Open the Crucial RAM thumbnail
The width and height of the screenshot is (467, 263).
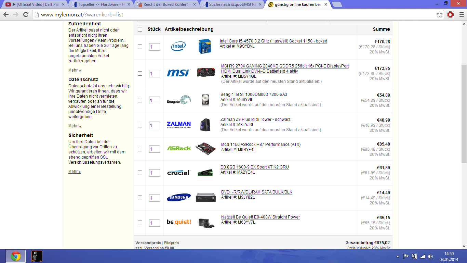205,173
